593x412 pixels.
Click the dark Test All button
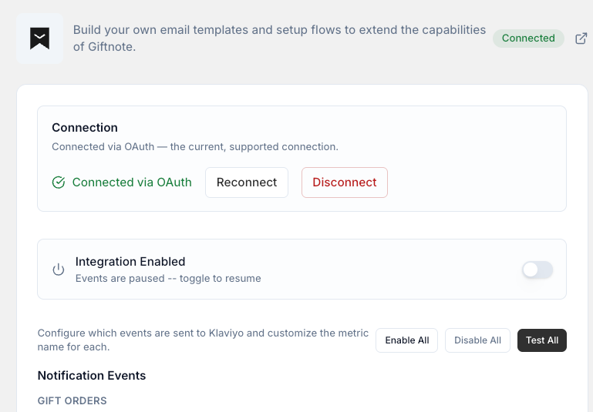[542, 340]
